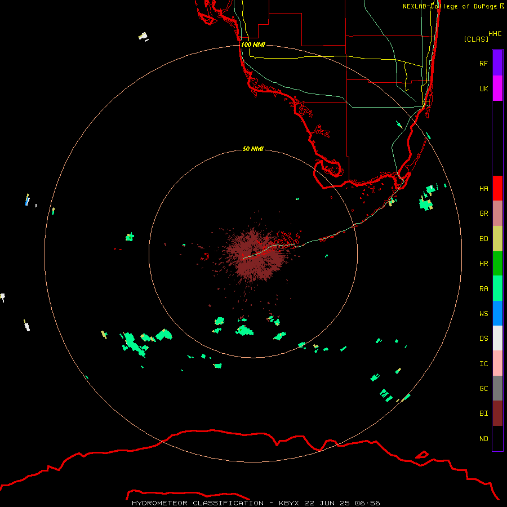
Task: Click the HR legend label
Action: pos(483,264)
